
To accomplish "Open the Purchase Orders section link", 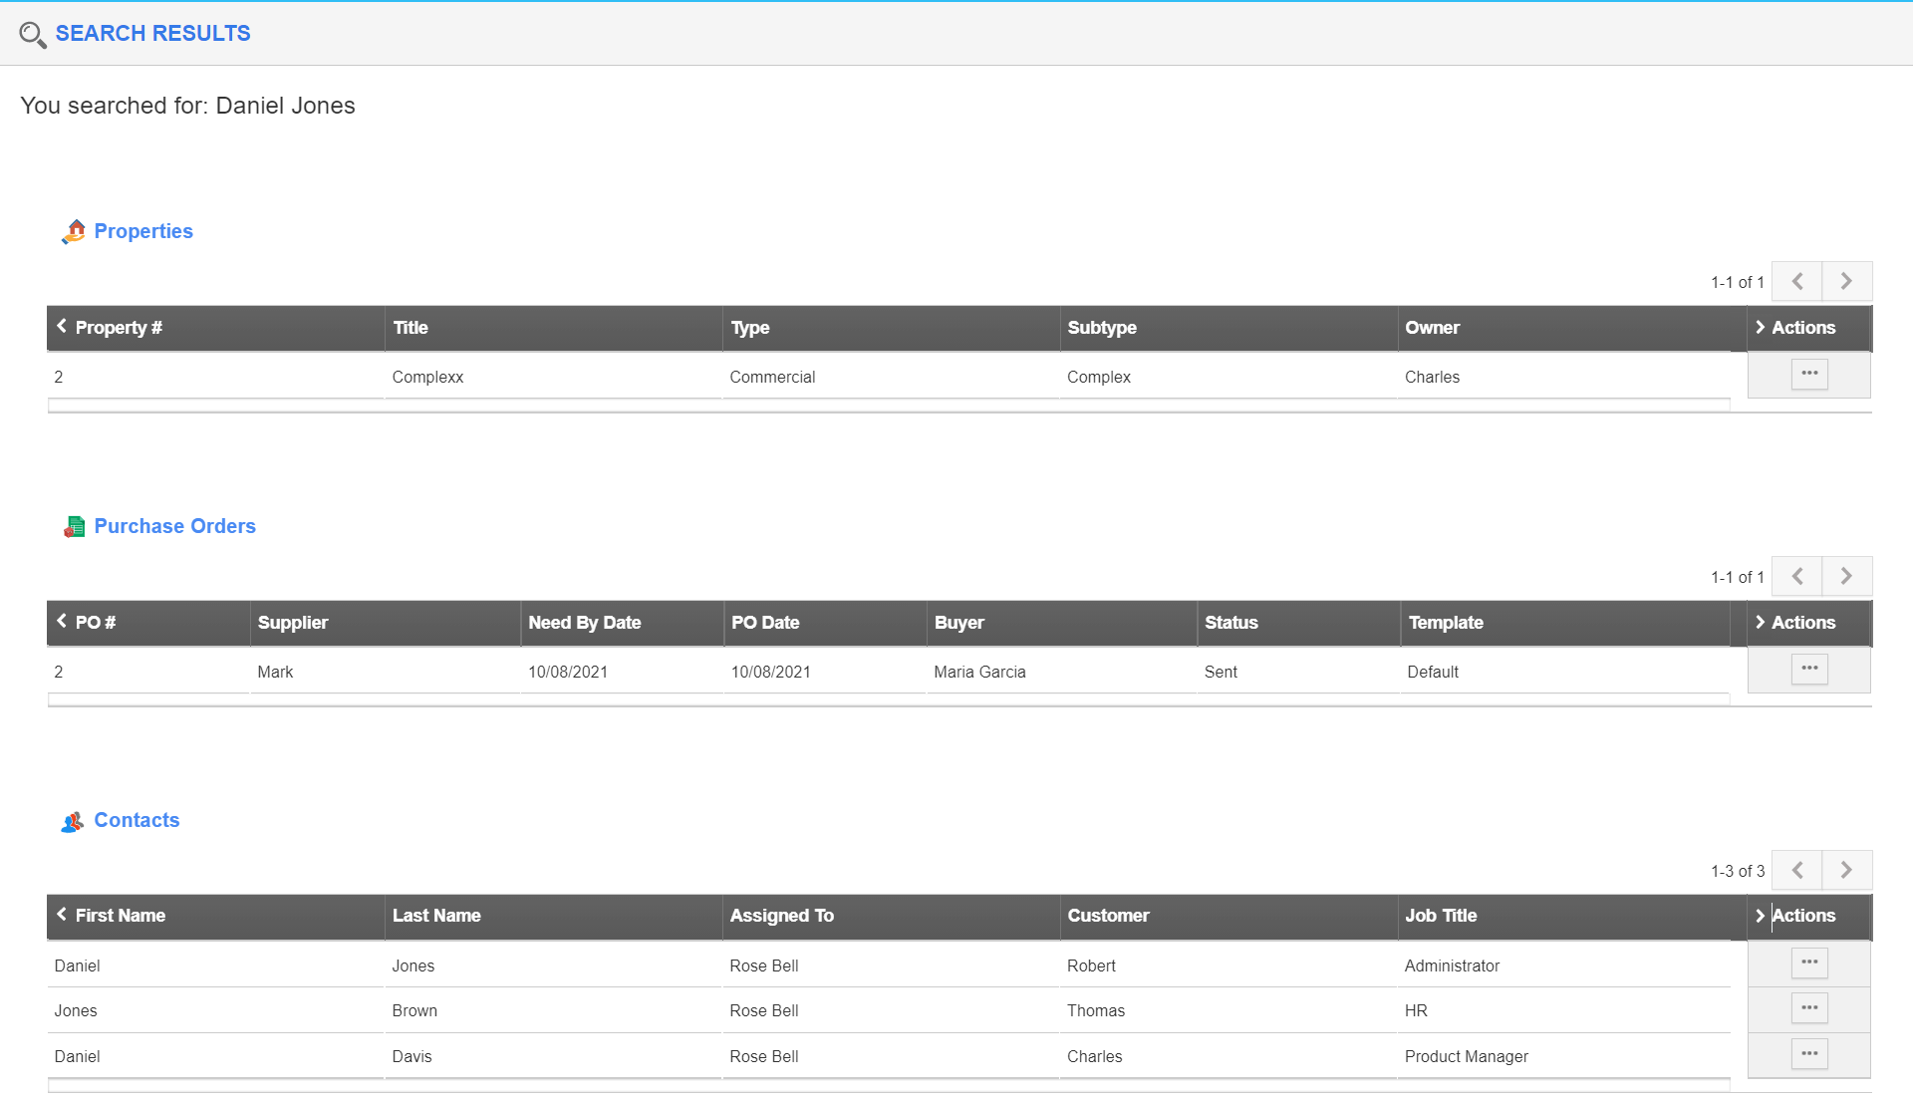I will (174, 526).
